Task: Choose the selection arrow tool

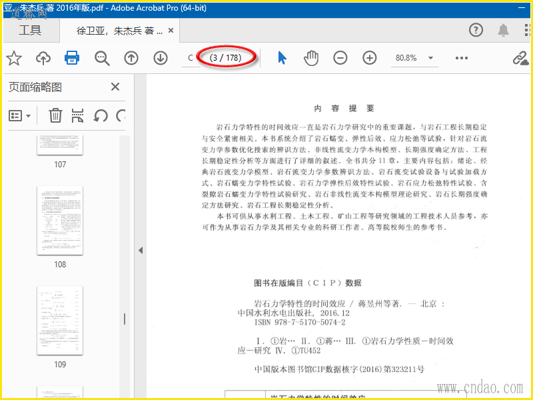Action: [x=282, y=58]
